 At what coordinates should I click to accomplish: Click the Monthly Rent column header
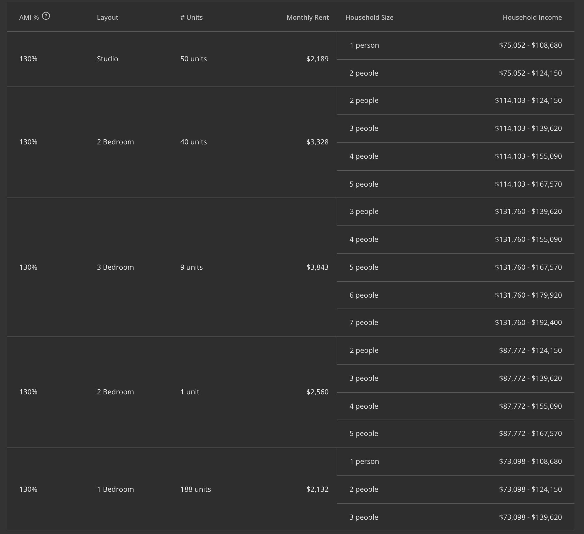pyautogui.click(x=307, y=17)
